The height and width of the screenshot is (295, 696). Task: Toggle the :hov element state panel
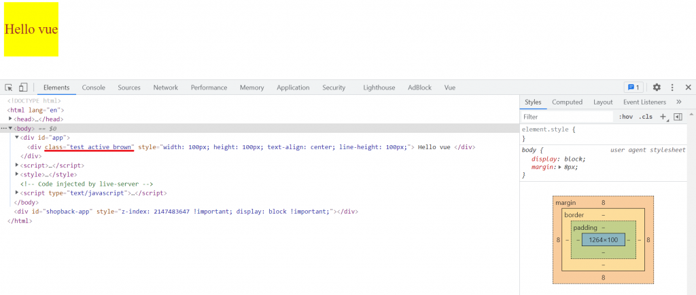(625, 117)
